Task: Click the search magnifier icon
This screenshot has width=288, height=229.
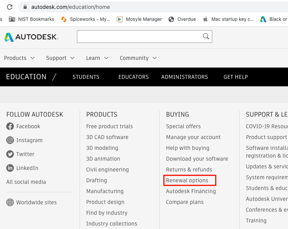Action: (x=206, y=36)
